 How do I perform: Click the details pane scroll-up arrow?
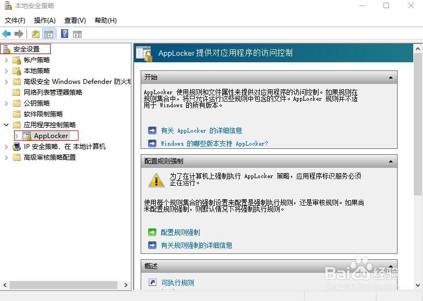418,49
